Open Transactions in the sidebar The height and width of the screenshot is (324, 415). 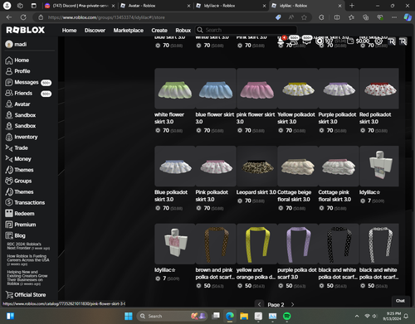point(25,202)
